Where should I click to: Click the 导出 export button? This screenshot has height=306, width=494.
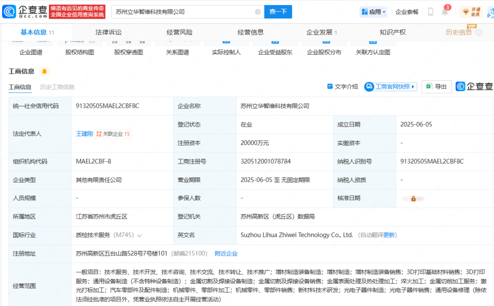tap(436, 86)
